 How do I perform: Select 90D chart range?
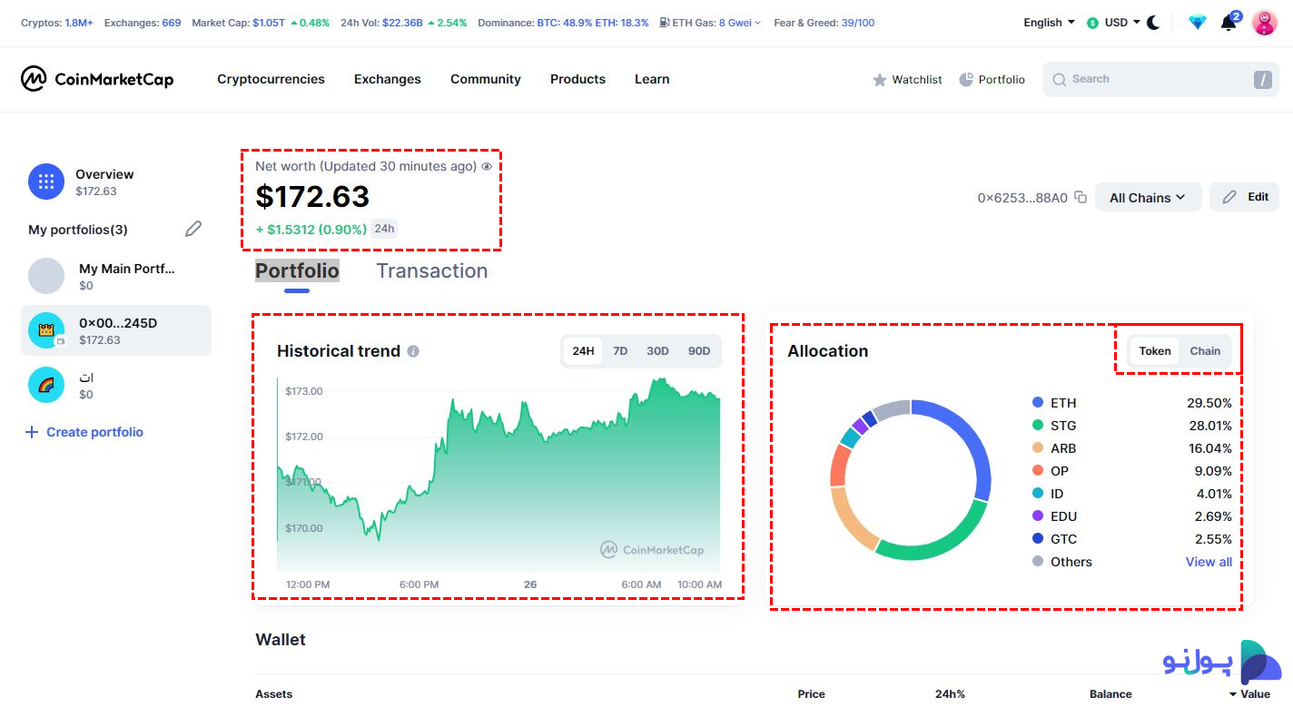click(699, 351)
